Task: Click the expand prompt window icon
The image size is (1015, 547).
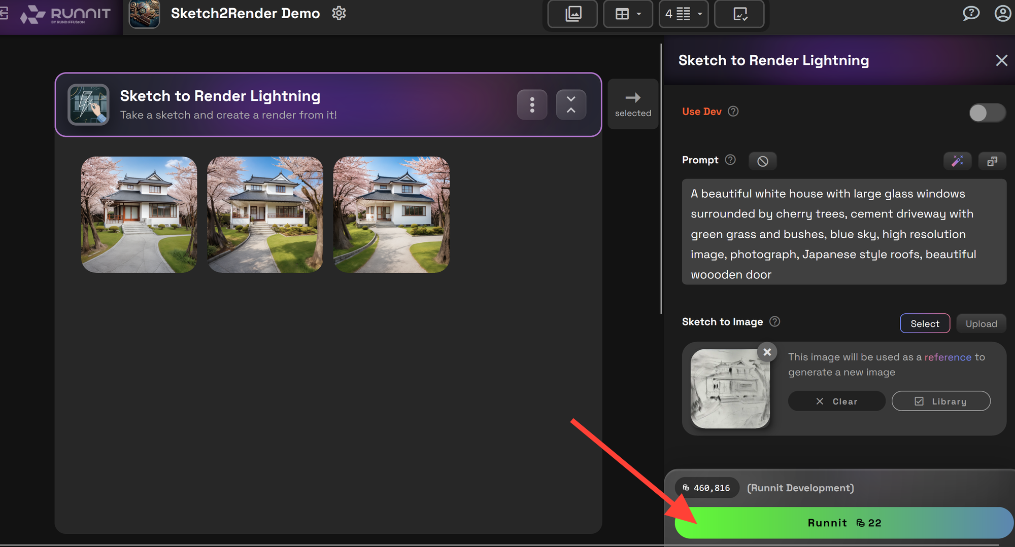Action: pos(992,161)
